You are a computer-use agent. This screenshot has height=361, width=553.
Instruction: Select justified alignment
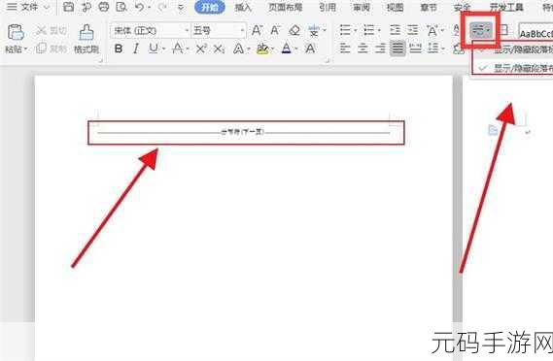397,49
